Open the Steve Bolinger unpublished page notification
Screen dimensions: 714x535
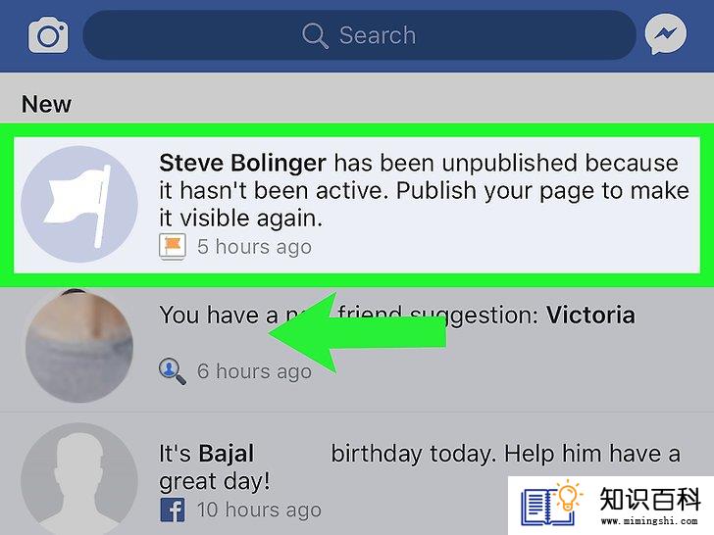357,205
